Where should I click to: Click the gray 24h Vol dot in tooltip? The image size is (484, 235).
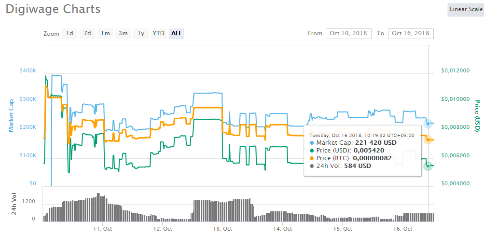tap(311, 166)
